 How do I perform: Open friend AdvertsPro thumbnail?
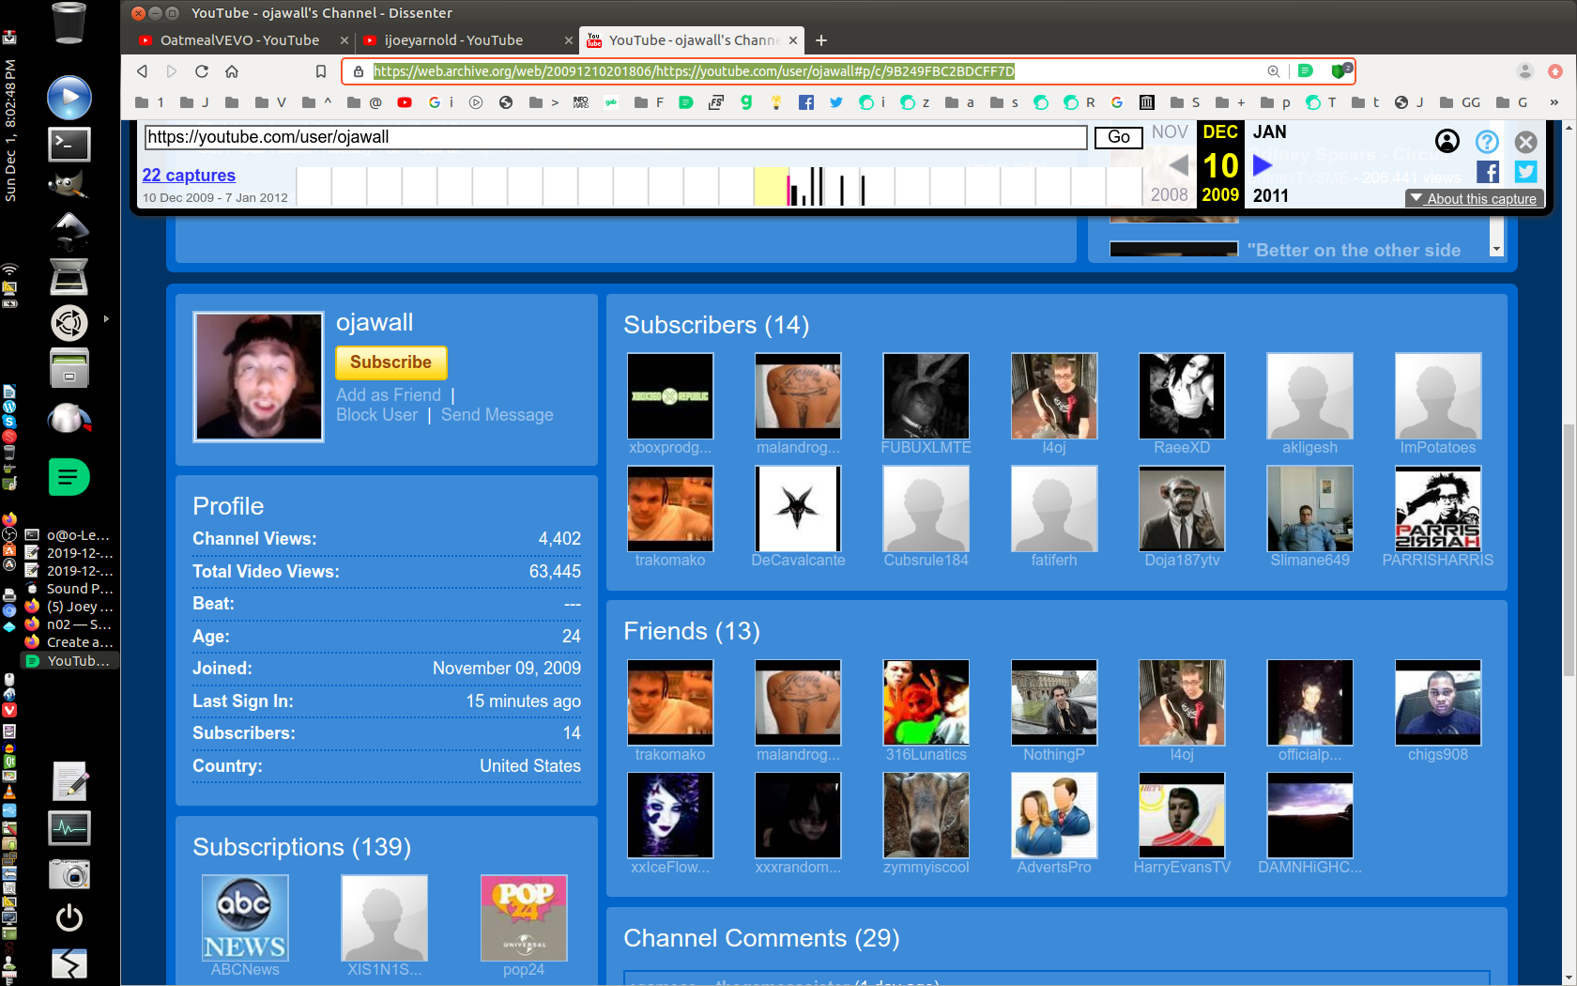pos(1054,815)
